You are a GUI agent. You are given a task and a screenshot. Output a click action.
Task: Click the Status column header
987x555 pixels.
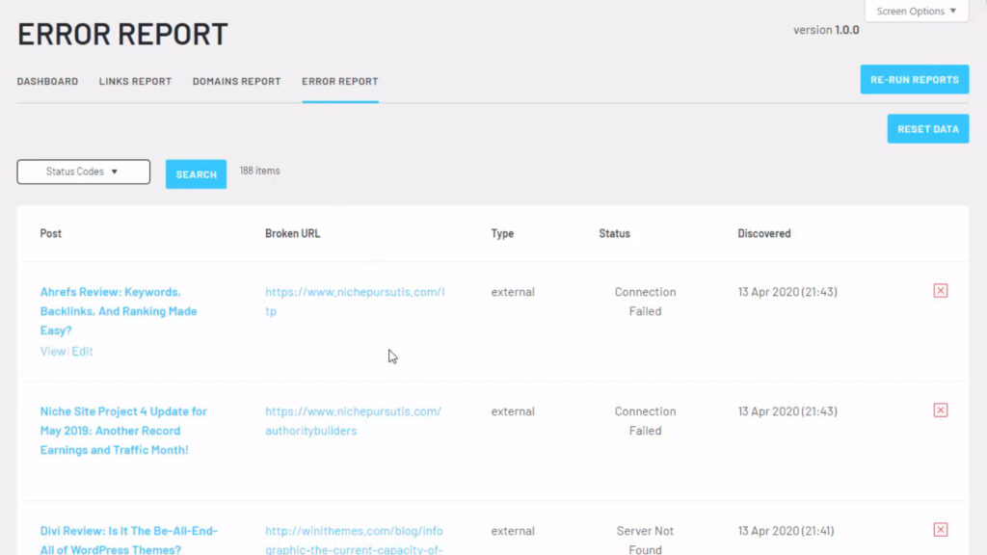(614, 233)
